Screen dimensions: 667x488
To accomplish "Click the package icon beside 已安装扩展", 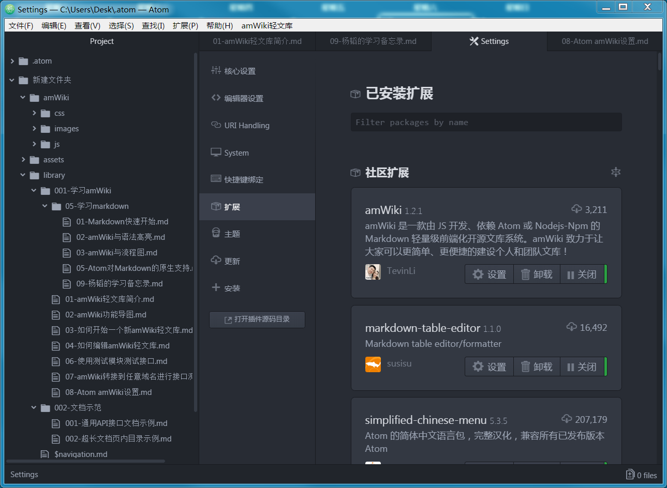I will 355,94.
